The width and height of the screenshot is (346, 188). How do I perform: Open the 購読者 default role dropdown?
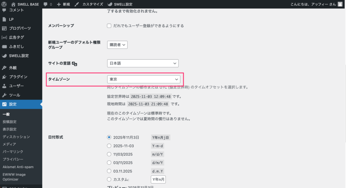(117, 45)
